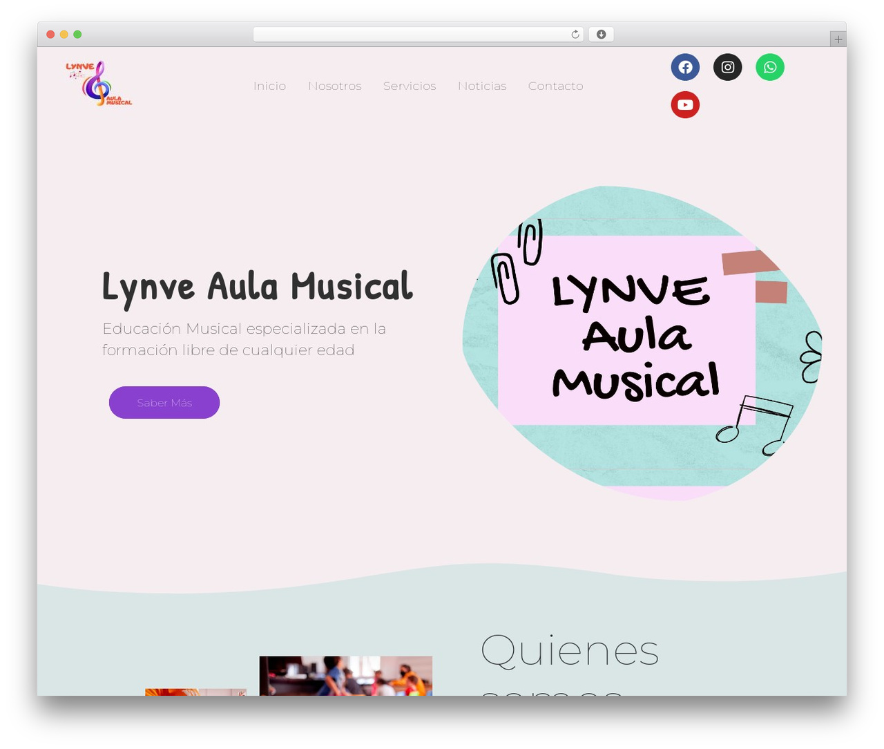Image resolution: width=884 pixels, height=749 pixels.
Task: Click the 'Quienes' section heading
Action: pyautogui.click(x=570, y=650)
